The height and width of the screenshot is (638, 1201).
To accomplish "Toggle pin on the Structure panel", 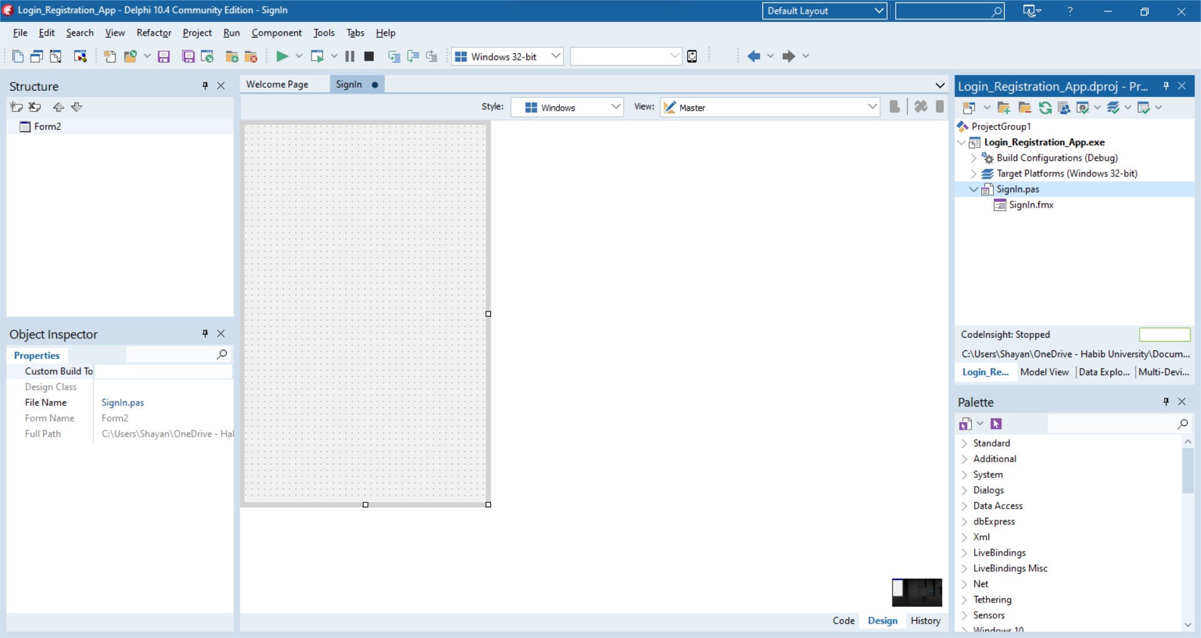I will point(205,86).
